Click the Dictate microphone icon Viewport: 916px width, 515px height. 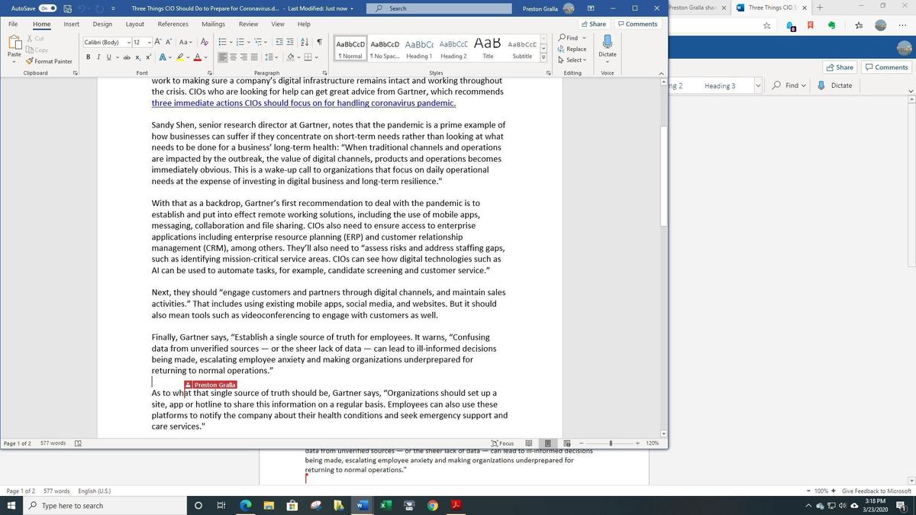tap(607, 42)
